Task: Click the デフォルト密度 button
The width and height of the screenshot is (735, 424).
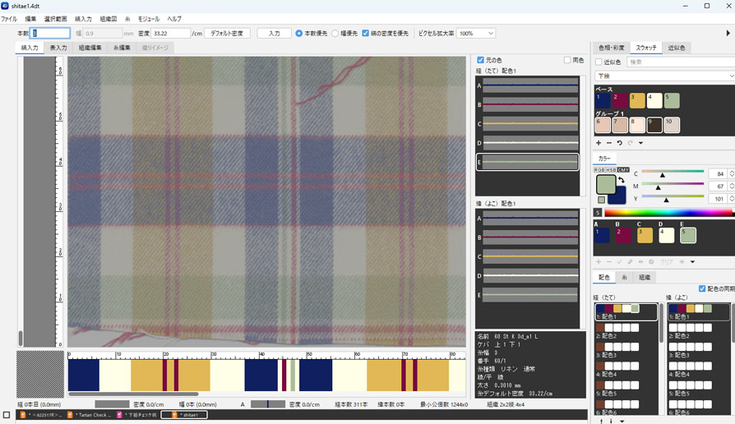Action: 227,34
